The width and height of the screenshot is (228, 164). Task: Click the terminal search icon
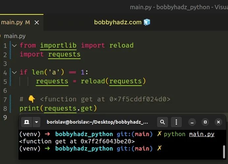pyautogui.click(x=163, y=122)
